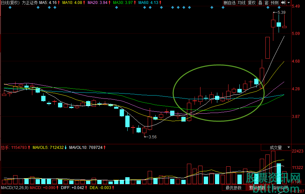The image size is (305, 194).
Task: Click the 方正证券 stock name
Action: pos(30,3)
